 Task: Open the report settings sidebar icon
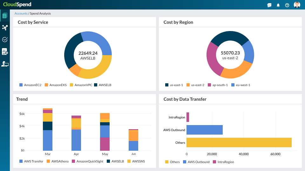coord(5,52)
